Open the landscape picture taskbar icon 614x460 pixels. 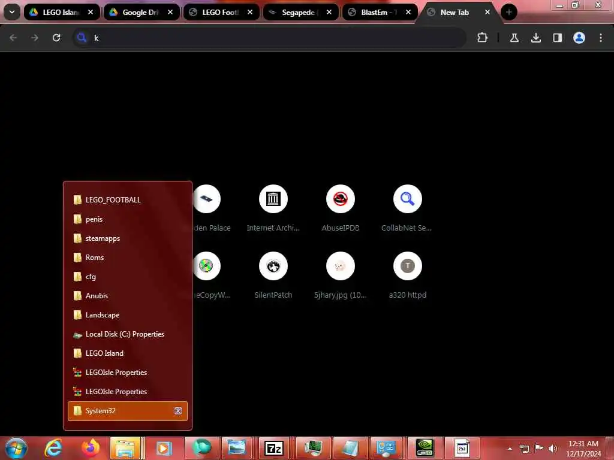click(x=236, y=448)
